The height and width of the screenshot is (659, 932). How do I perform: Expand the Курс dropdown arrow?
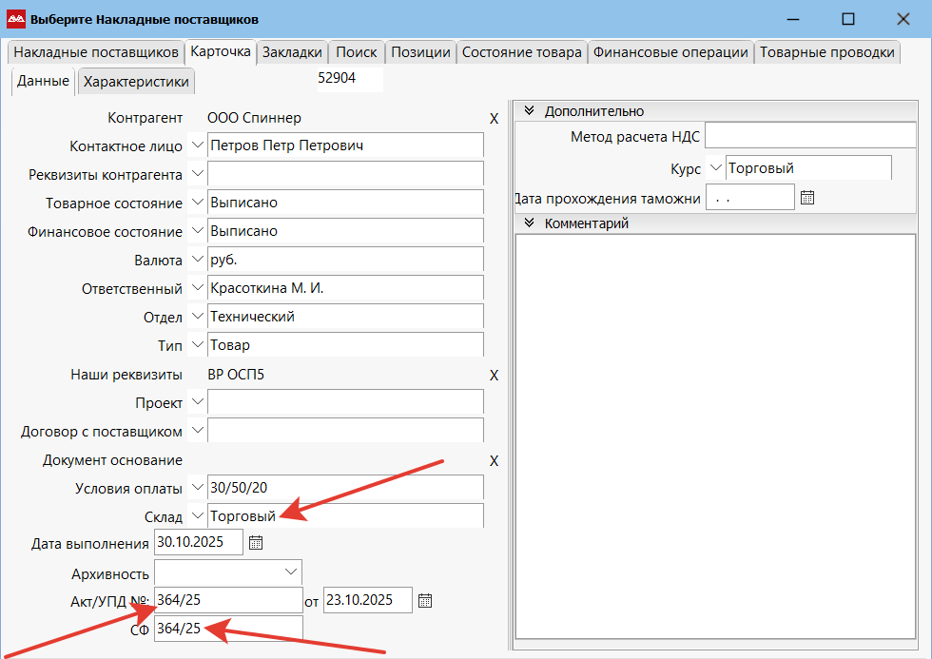tap(715, 168)
